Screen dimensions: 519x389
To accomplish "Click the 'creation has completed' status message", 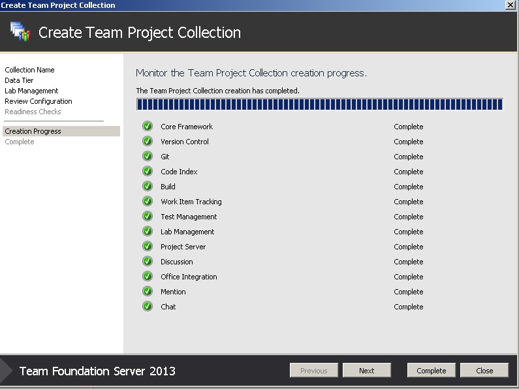I will (217, 91).
